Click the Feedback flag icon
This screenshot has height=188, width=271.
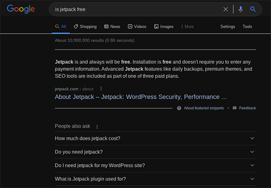[x=235, y=108]
